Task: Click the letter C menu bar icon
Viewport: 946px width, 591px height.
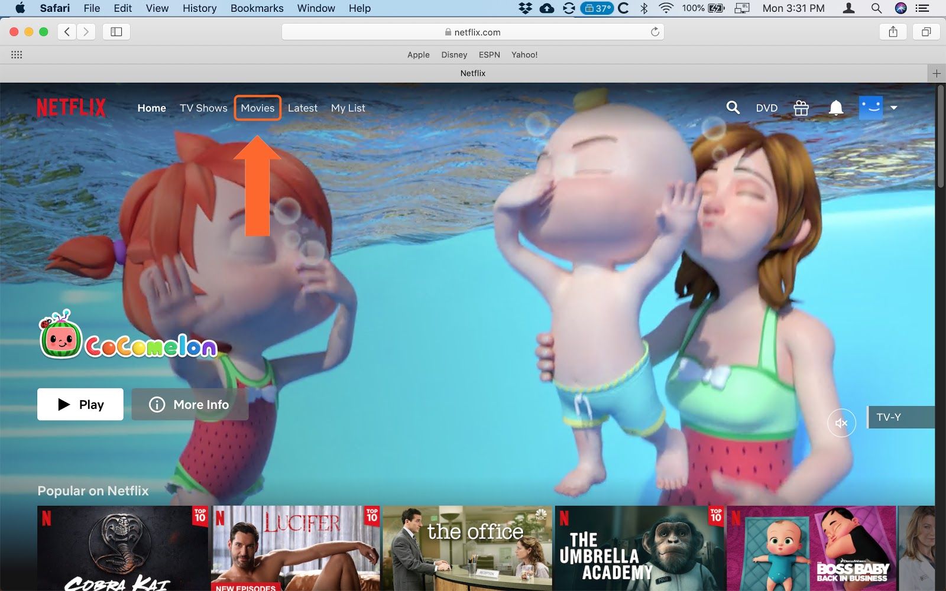Action: 623,8
